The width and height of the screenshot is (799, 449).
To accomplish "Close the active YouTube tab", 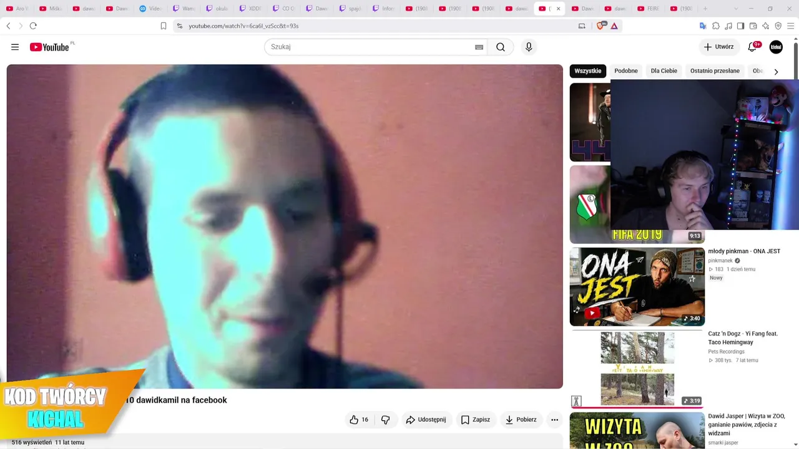I will click(558, 9).
